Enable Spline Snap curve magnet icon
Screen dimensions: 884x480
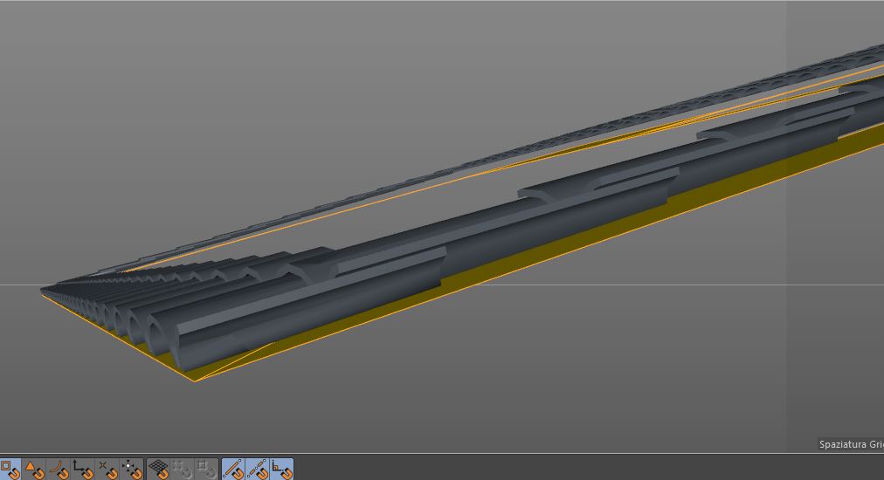(x=58, y=470)
